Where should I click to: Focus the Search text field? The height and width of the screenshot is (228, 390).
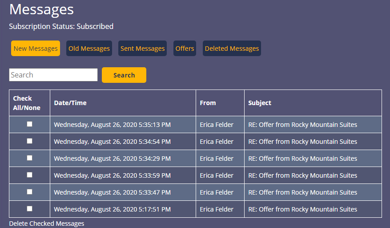pyautogui.click(x=53, y=75)
